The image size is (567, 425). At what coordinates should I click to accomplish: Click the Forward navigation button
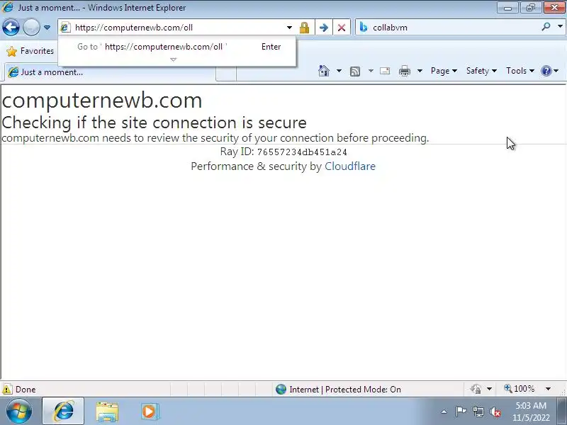click(x=31, y=28)
